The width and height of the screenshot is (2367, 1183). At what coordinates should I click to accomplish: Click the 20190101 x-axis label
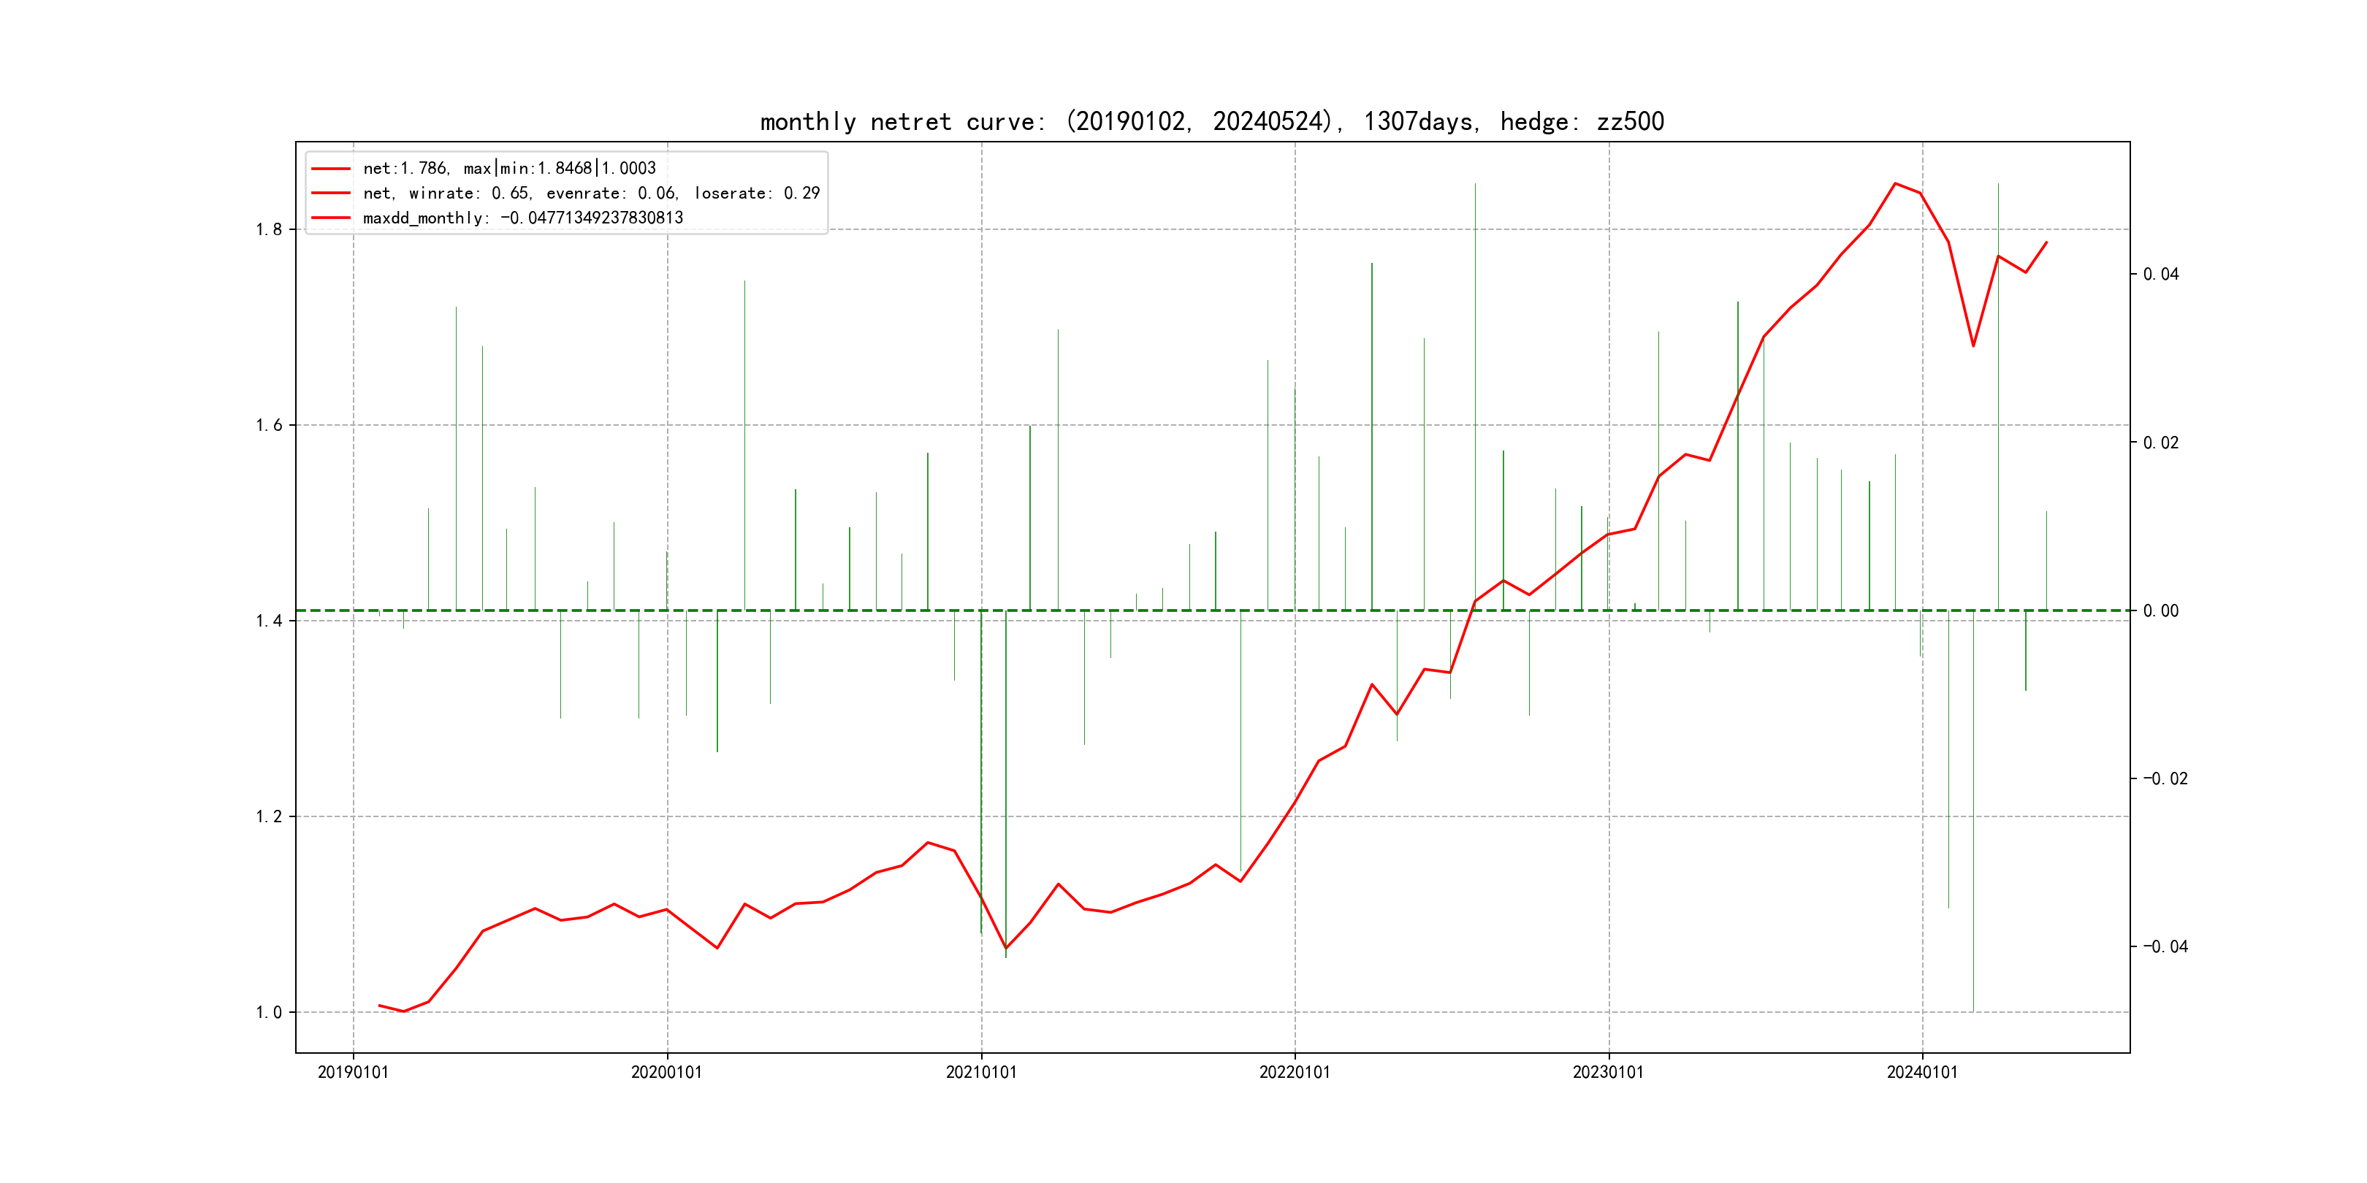(353, 1072)
